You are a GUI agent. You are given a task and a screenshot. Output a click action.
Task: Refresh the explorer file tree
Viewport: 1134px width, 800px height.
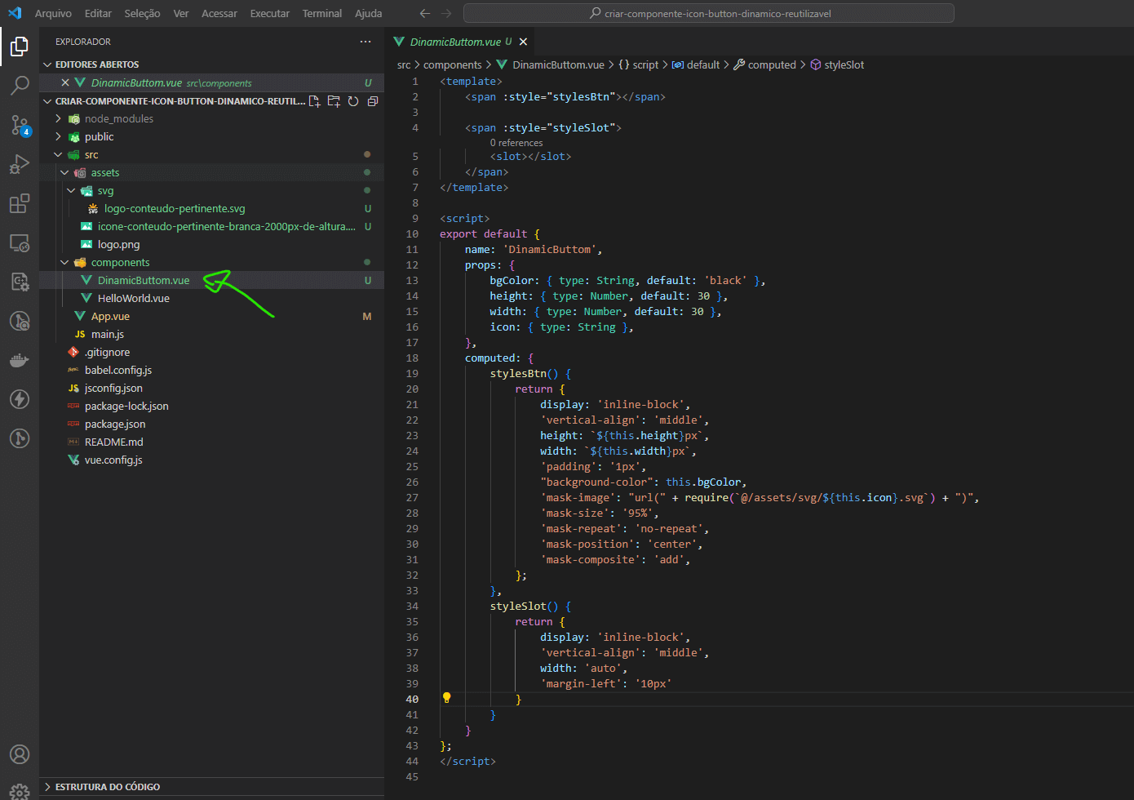[x=353, y=101]
